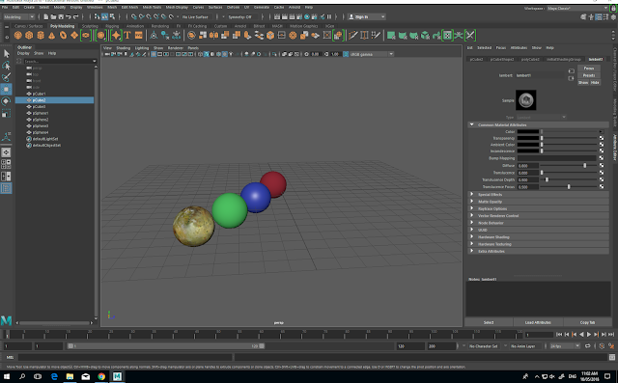Select the Move tool in the toolbox
The width and height of the screenshot is (618, 383).
7,89
